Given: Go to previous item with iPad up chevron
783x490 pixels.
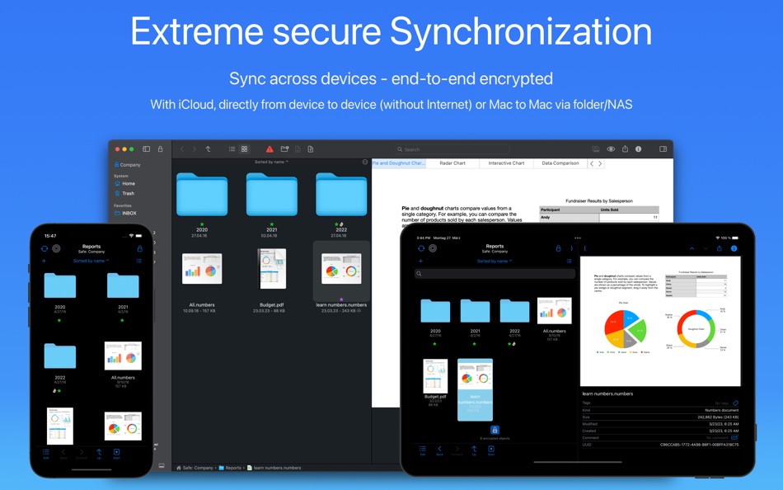Looking at the screenshot, I should point(692,248).
